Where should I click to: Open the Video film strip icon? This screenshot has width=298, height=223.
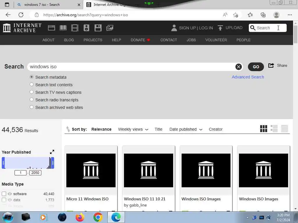tap(75, 28)
